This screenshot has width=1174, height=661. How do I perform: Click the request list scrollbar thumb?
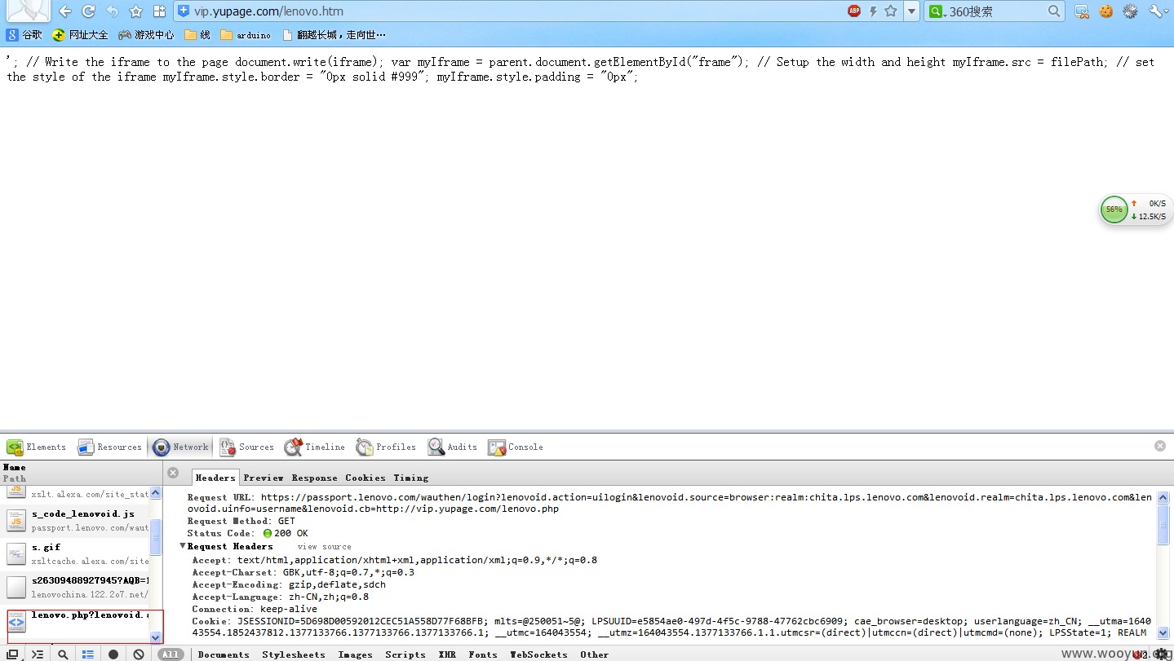coord(156,538)
